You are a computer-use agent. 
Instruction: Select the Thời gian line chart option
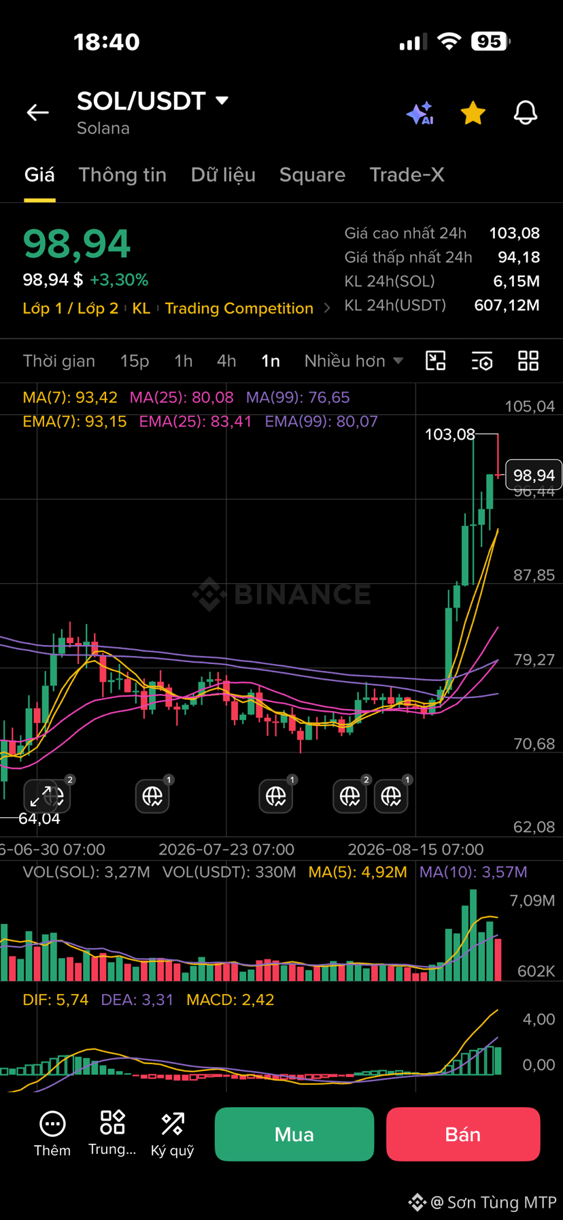[59, 361]
